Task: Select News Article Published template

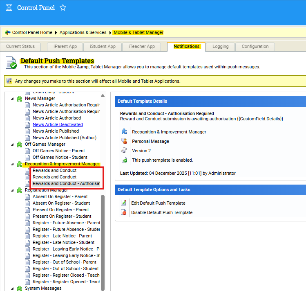Action: pos(56,131)
